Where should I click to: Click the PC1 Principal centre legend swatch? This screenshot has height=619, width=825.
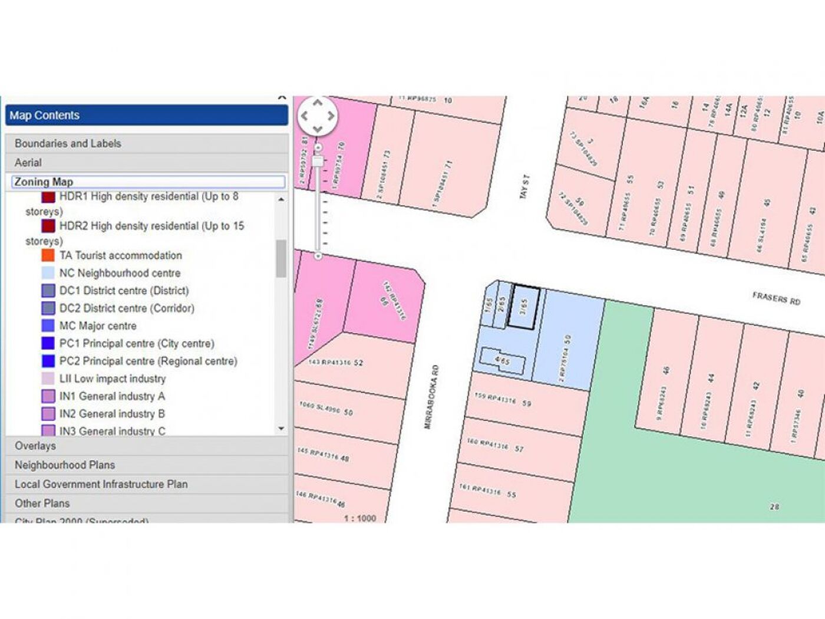click(x=48, y=343)
